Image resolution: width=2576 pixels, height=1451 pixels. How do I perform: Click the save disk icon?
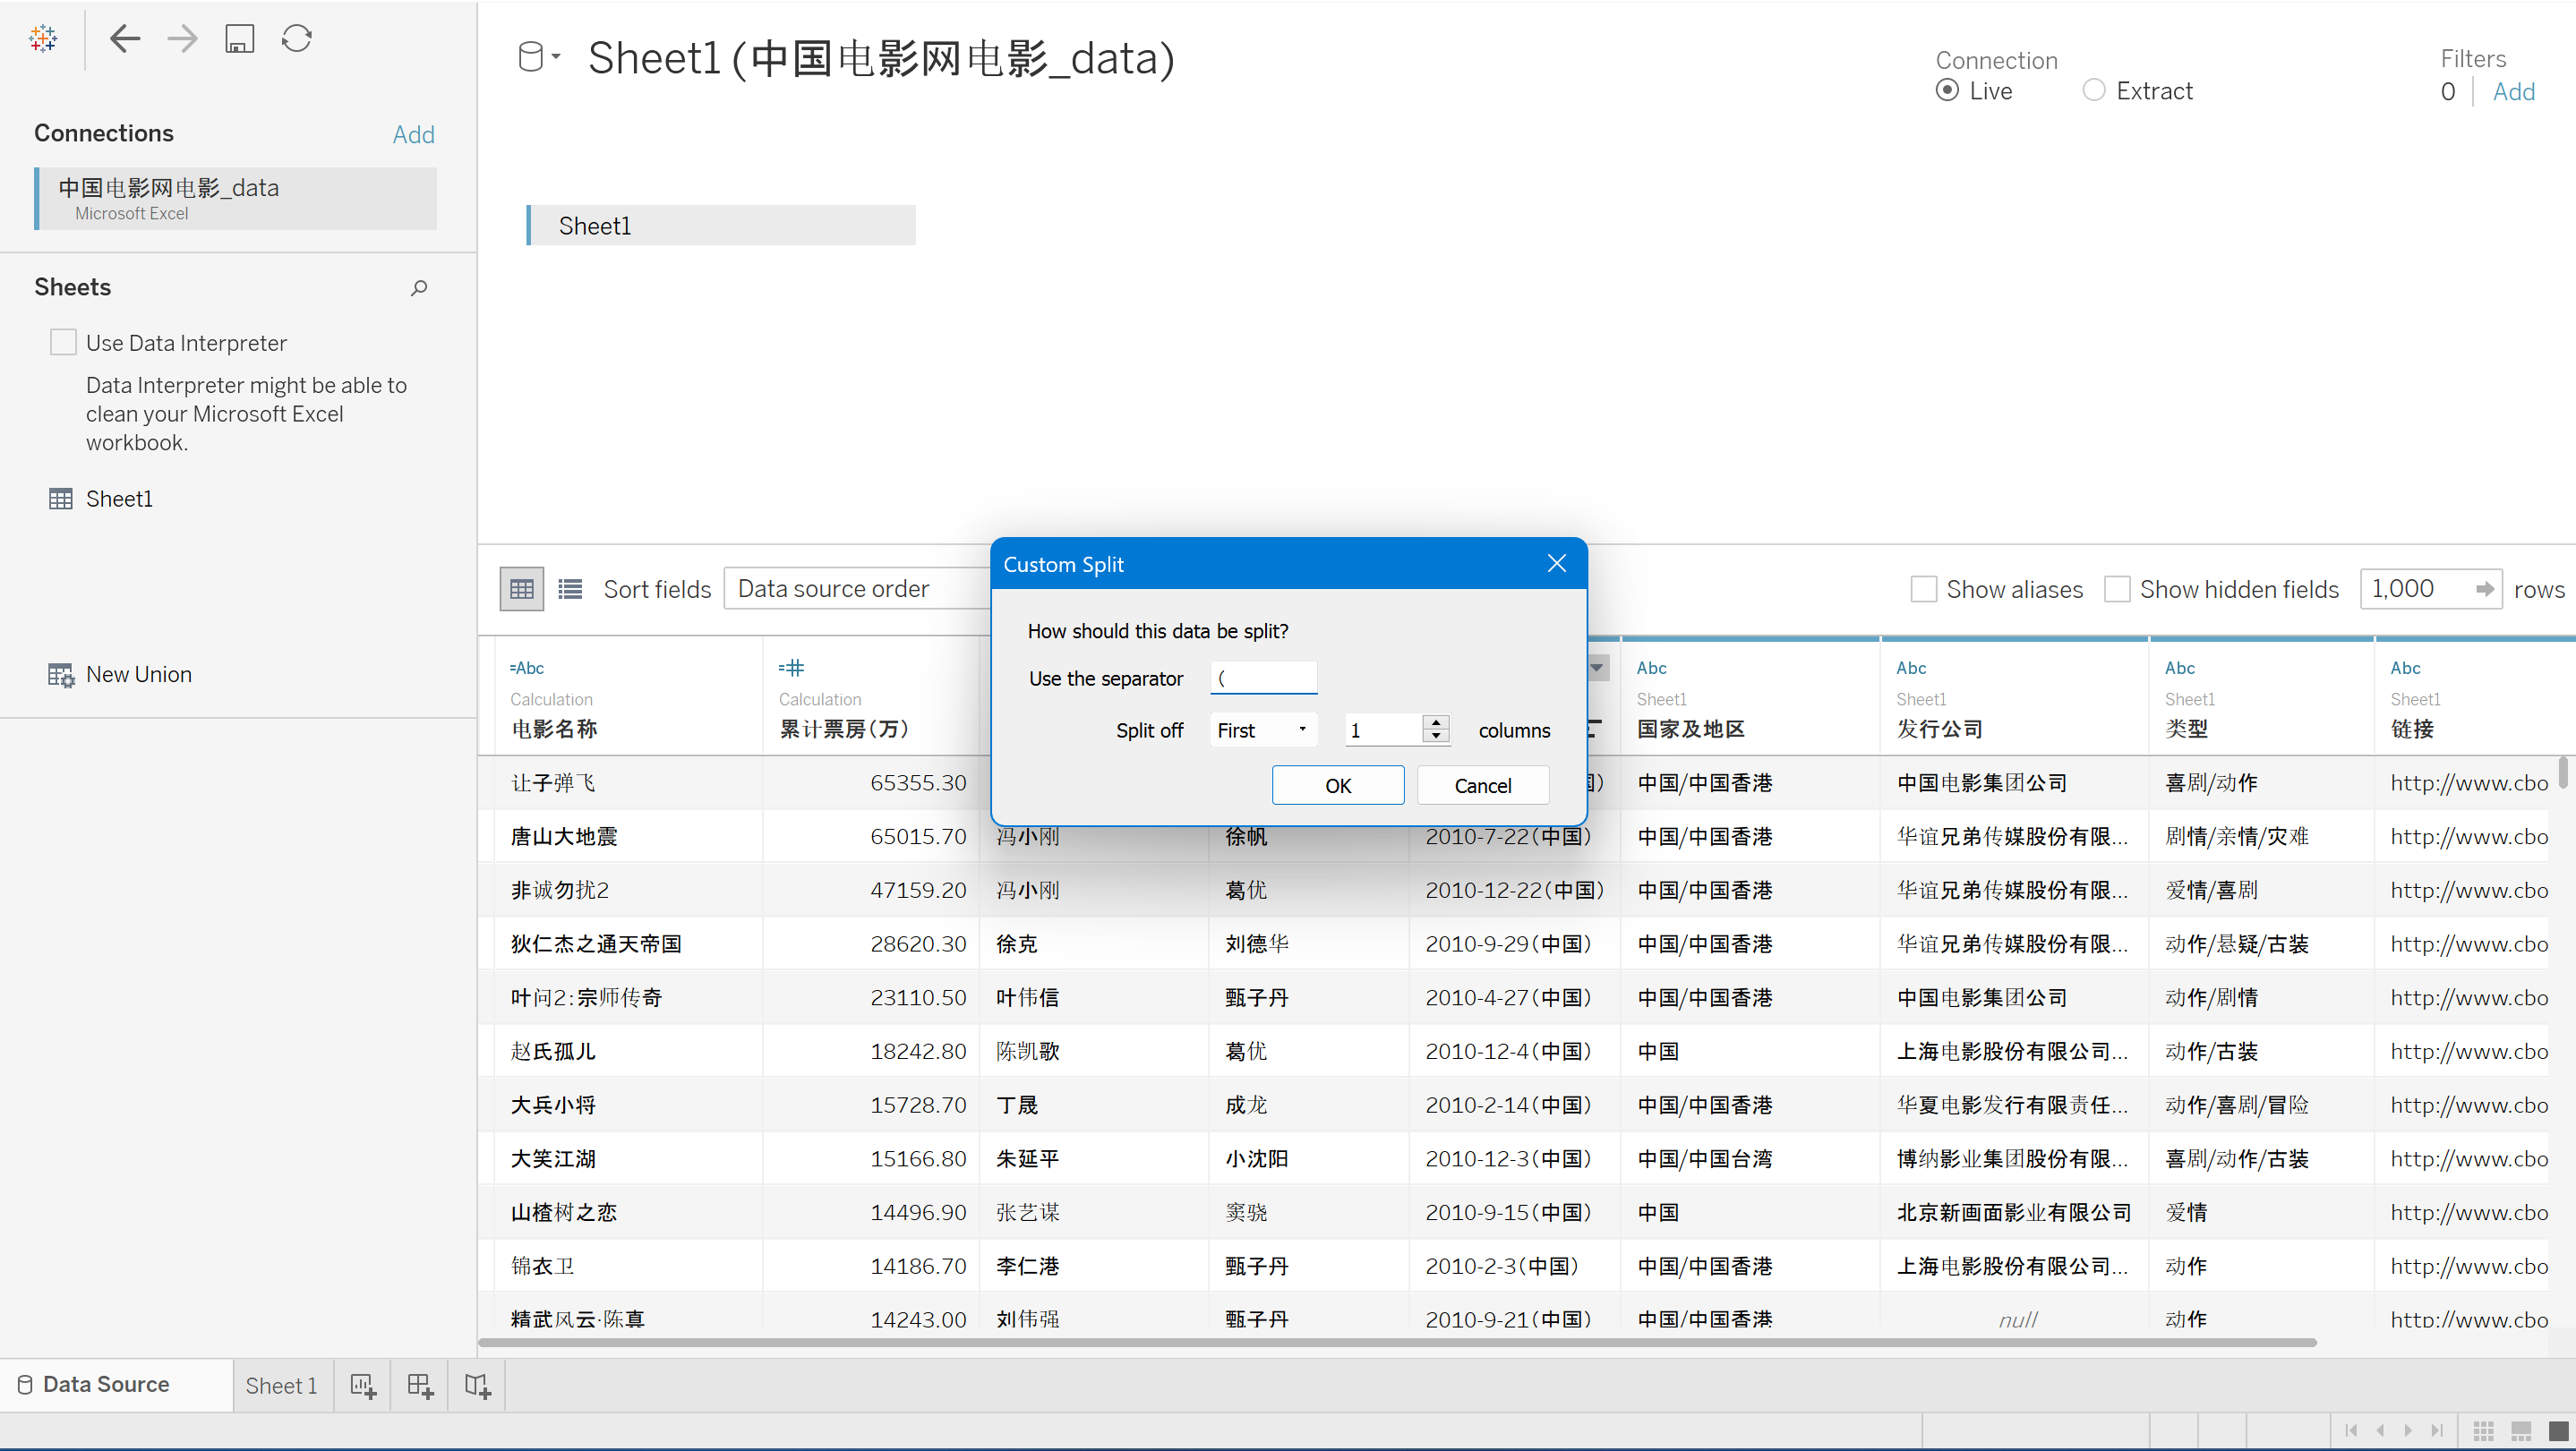(239, 39)
